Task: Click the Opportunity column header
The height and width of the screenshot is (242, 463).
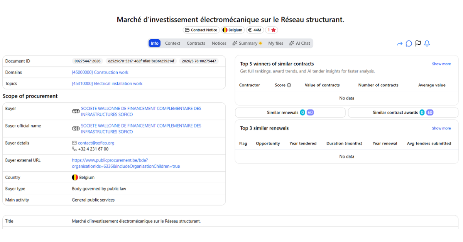Action: click(268, 143)
